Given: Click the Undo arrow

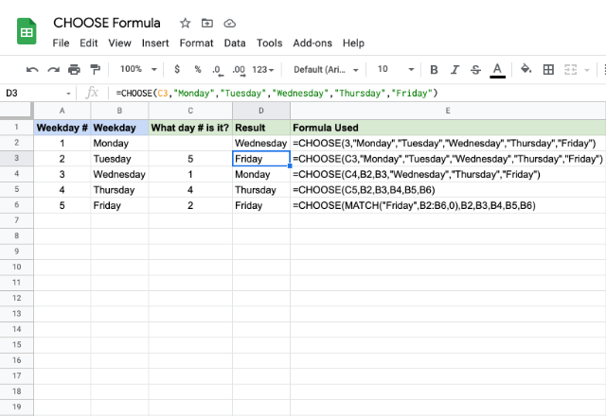Looking at the screenshot, I should click(32, 70).
